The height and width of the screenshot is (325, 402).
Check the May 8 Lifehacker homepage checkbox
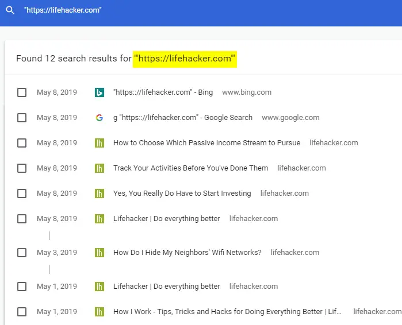coord(22,219)
